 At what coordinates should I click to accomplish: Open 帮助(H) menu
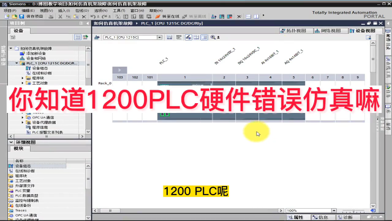[156, 10]
